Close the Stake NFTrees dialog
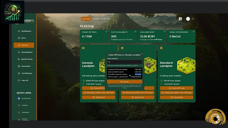 pyautogui.click(x=142, y=54)
